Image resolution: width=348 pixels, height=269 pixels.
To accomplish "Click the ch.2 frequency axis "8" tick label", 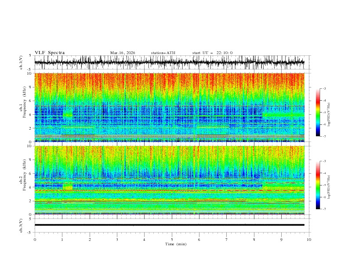I will point(30,160).
